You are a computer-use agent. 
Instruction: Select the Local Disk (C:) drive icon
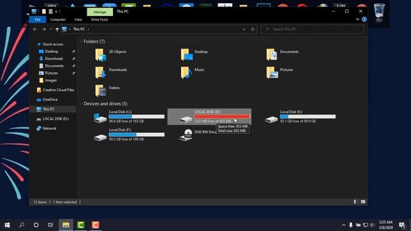tap(100, 118)
